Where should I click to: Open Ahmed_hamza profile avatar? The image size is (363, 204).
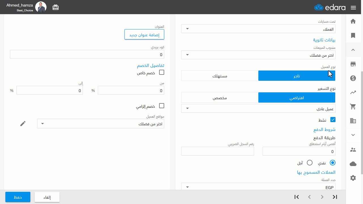point(41,7)
